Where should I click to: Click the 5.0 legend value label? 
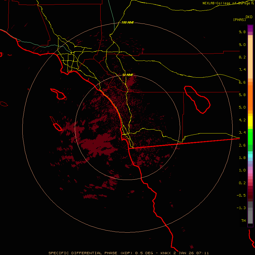click(242, 107)
